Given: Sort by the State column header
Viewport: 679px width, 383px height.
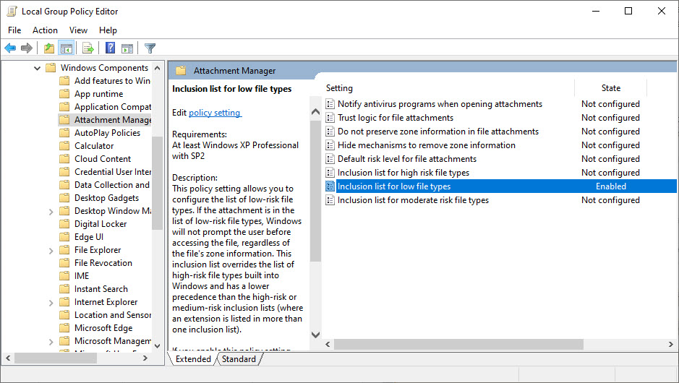Looking at the screenshot, I should click(x=610, y=88).
